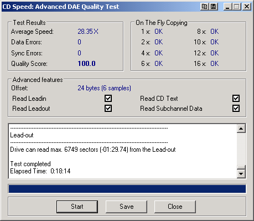Click the Elapsed Time line in log

click(40, 171)
